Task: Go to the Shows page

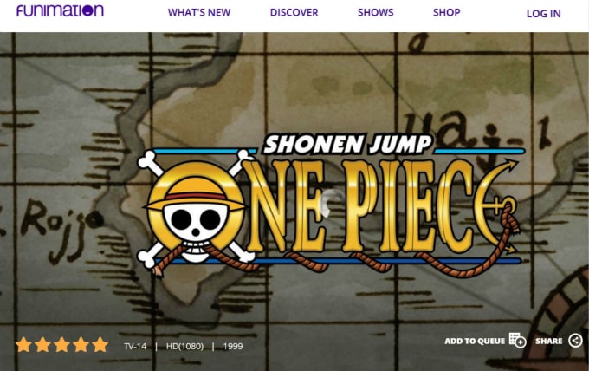Action: [x=376, y=12]
